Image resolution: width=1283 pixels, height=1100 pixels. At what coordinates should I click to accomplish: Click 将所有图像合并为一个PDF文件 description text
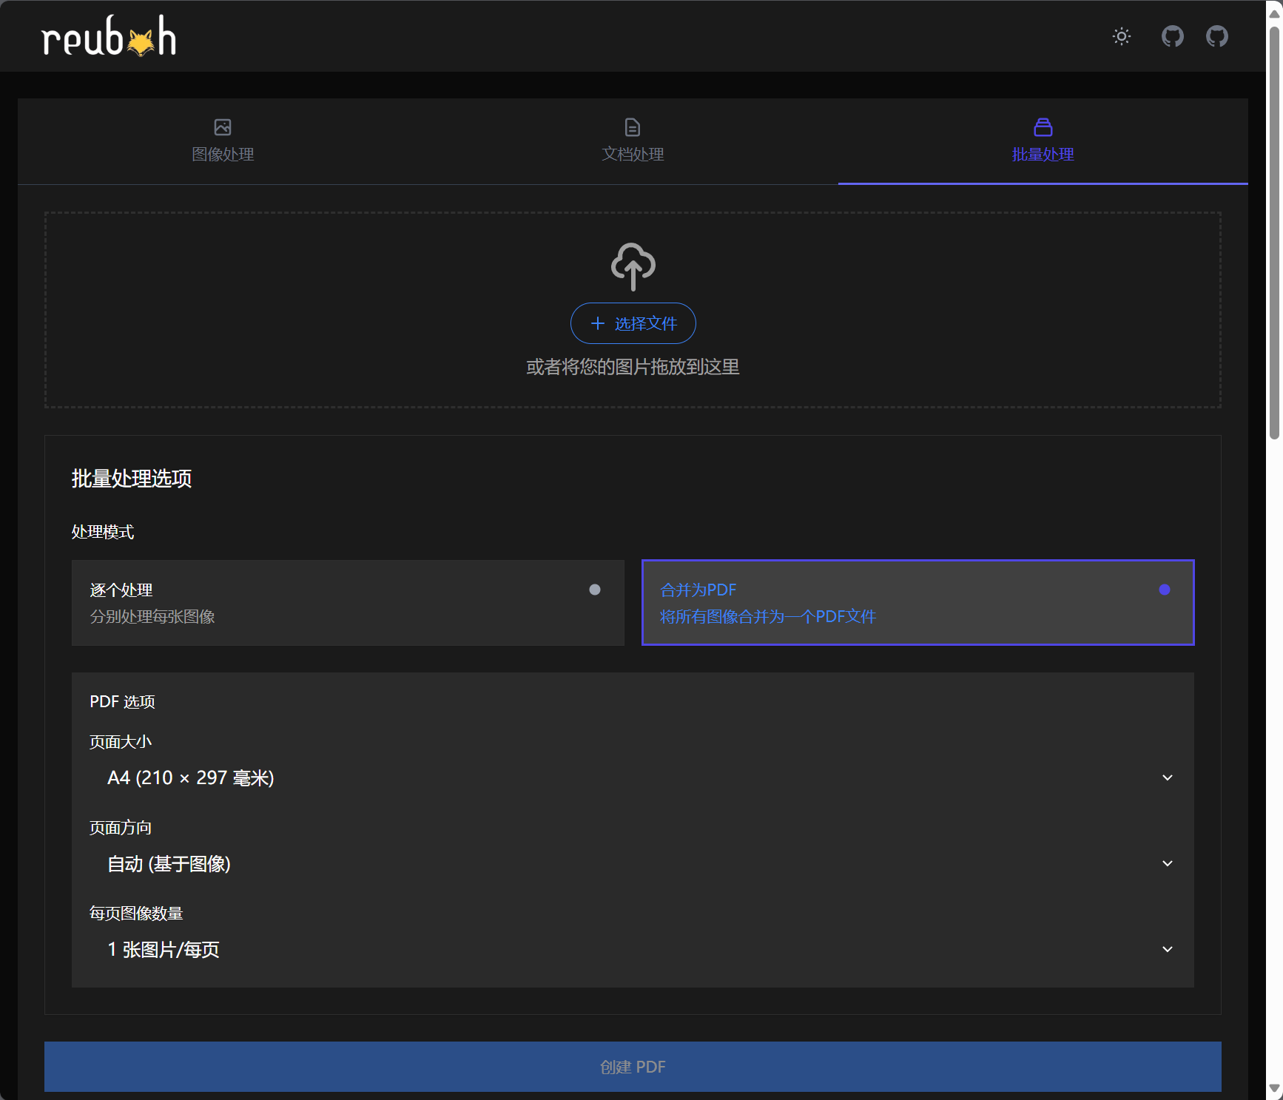point(768,616)
